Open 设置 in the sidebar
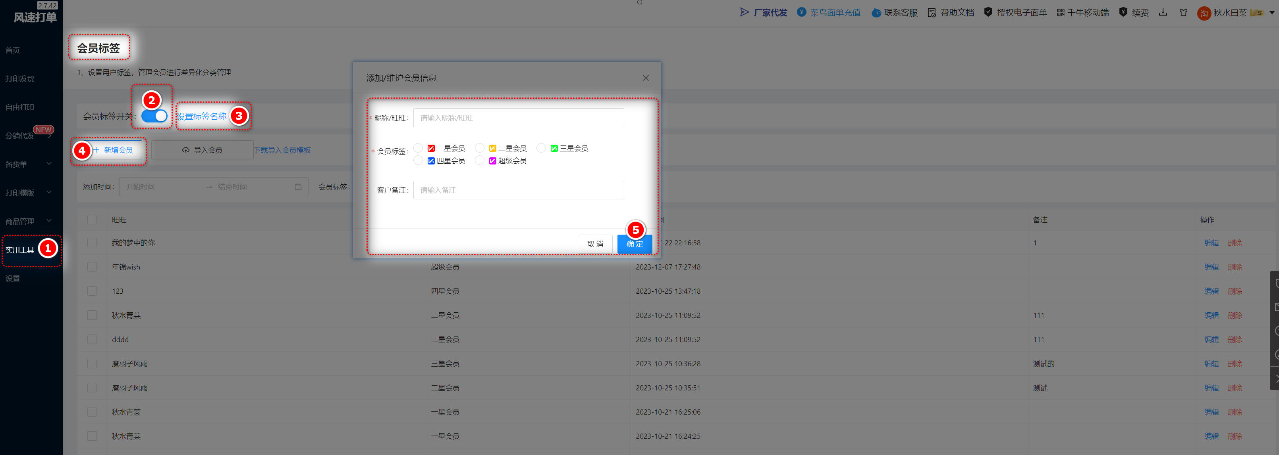Image resolution: width=1279 pixels, height=455 pixels. click(13, 279)
